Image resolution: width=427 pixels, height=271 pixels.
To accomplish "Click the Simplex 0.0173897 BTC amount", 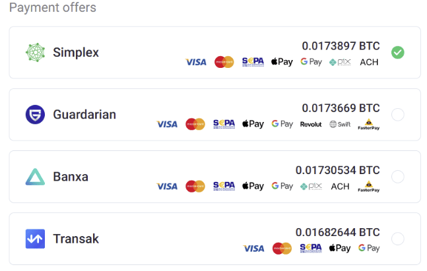I will [341, 46].
